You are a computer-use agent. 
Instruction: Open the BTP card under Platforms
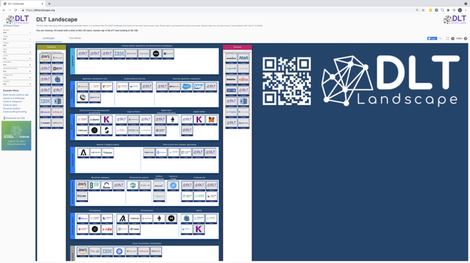(x=57, y=69)
